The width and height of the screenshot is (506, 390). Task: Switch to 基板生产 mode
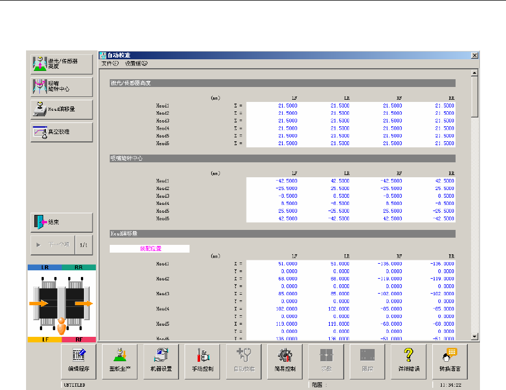tap(119, 360)
